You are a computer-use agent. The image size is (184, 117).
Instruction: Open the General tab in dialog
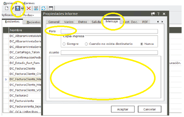click(54, 22)
